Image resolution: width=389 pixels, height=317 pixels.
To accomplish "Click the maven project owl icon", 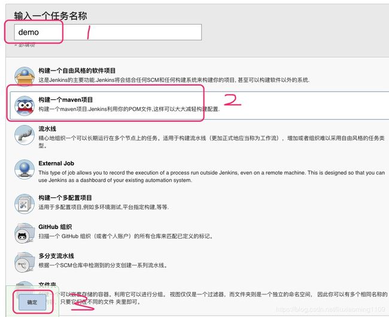I will pos(25,106).
